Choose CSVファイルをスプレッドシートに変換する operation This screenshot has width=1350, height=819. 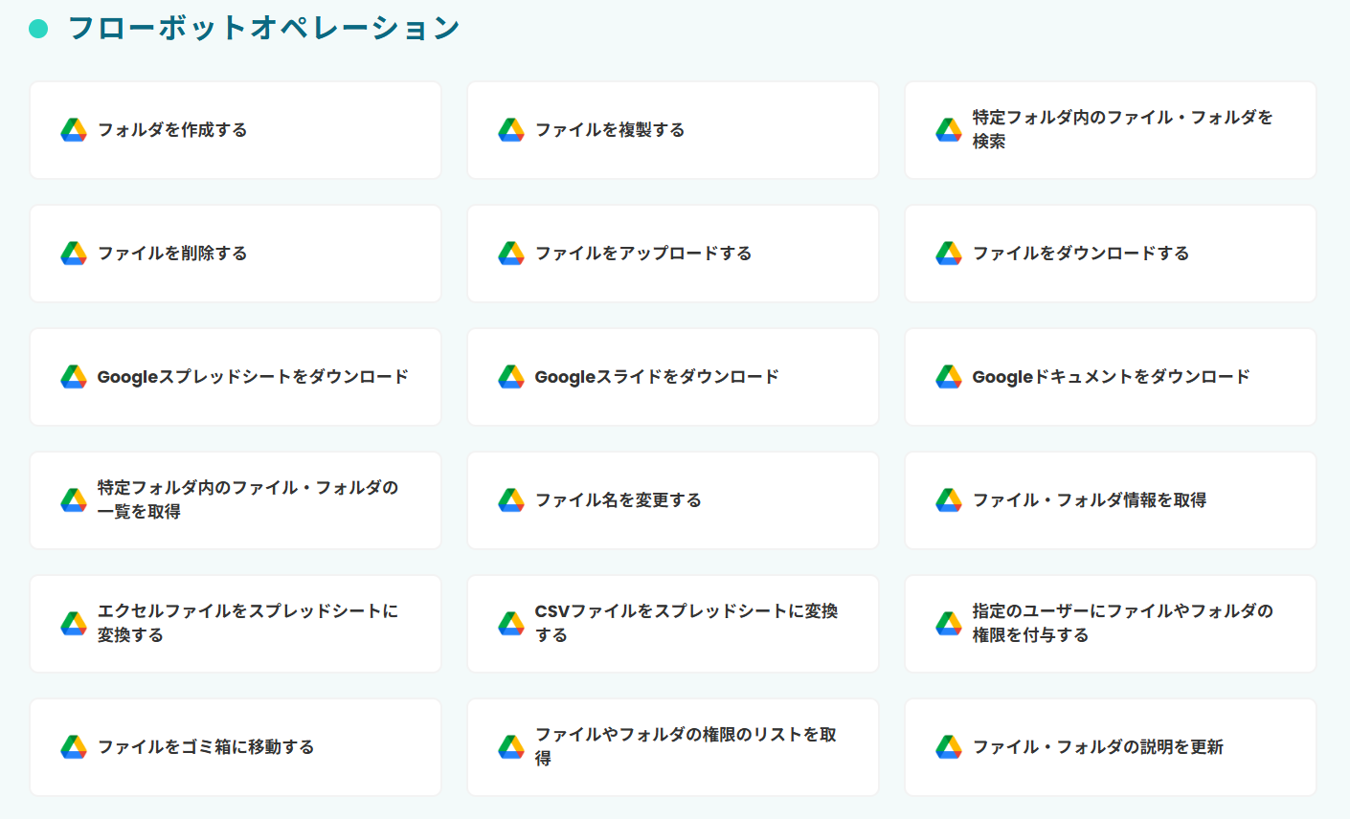686,623
